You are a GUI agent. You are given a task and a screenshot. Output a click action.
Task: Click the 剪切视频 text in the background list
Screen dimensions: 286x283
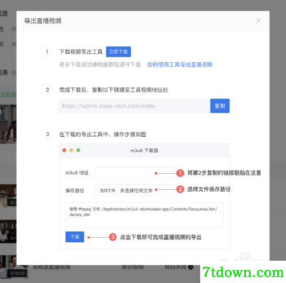pyautogui.click(x=133, y=267)
